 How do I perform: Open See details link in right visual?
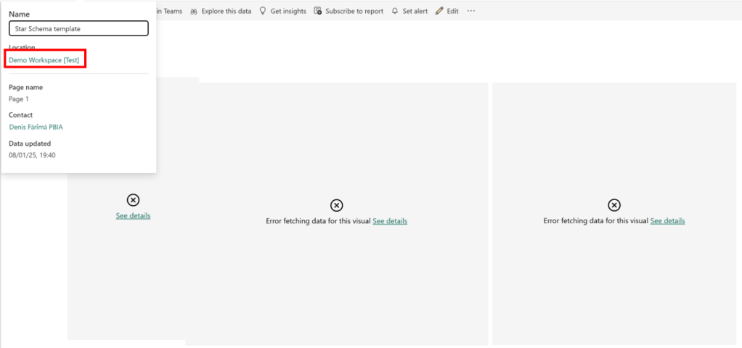[667, 221]
